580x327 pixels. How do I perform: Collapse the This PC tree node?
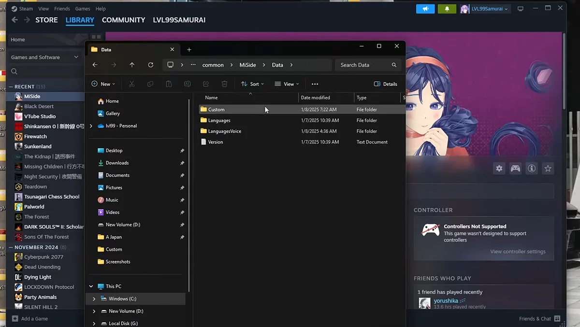tap(91, 286)
